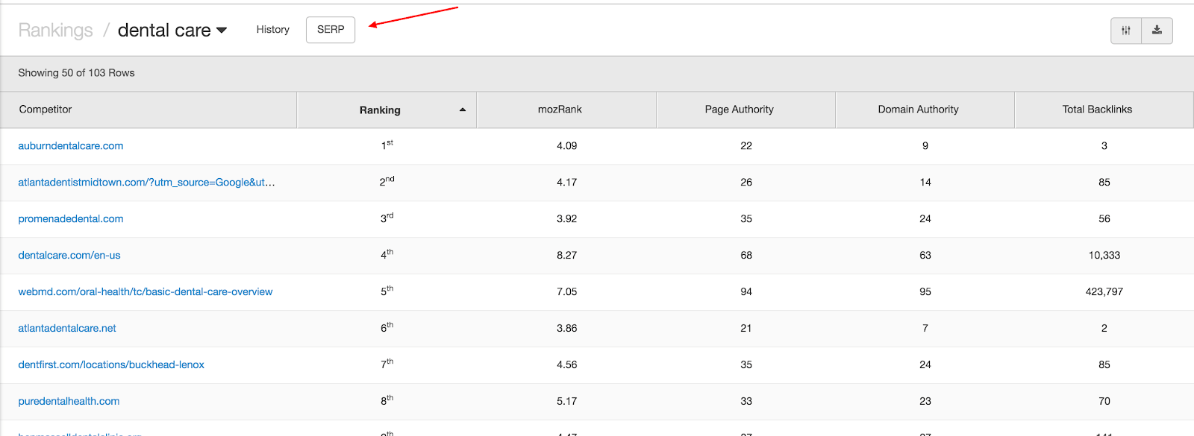Switch to the History tab
This screenshot has height=436, width=1194.
272,30
